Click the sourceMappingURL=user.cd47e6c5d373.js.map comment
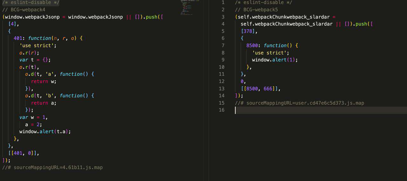 coord(300,103)
